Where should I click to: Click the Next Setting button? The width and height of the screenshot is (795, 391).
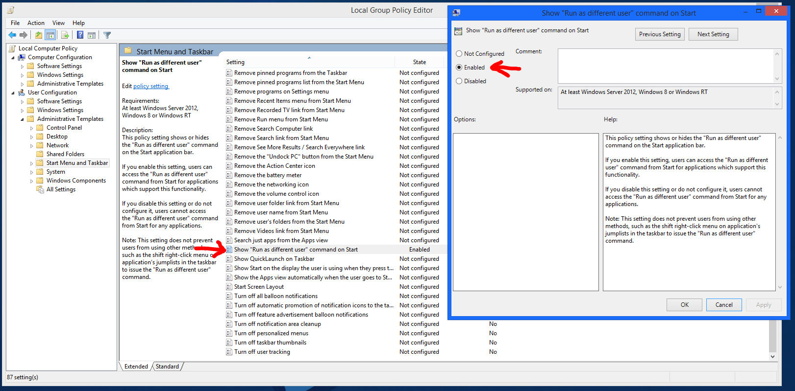tap(713, 34)
